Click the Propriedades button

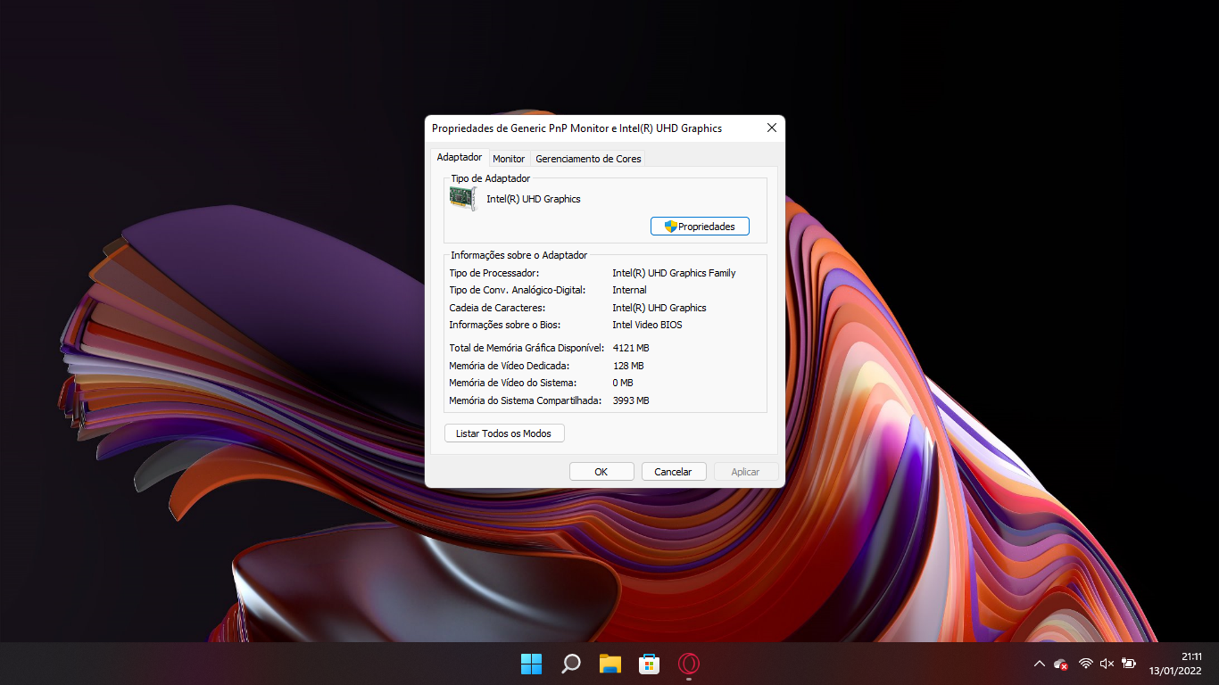pos(700,227)
